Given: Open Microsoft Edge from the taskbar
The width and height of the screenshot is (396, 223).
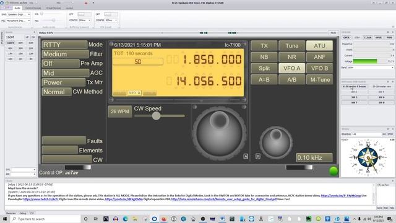Looking at the screenshot, I should [x=125, y=219].
